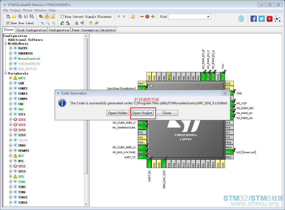Switch to the Configuration tab
This screenshot has height=210, width=285.
(x=59, y=30)
